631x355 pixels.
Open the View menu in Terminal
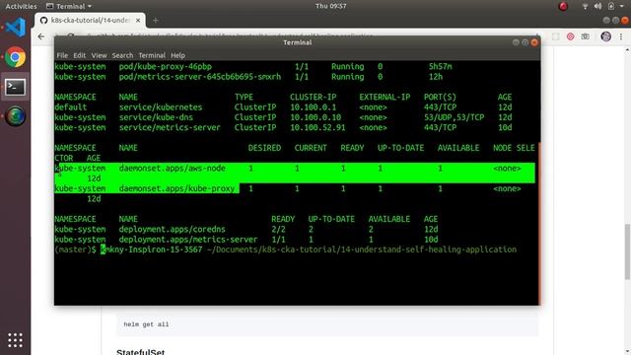click(x=99, y=55)
